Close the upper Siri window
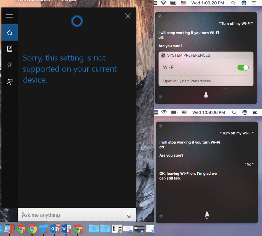Screen dimensions: 262x236 159,16
